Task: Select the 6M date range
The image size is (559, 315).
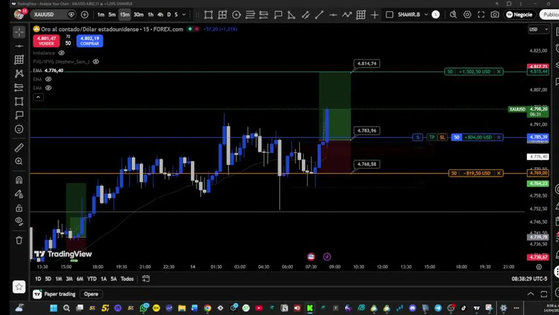Action: [80, 279]
